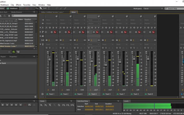184x115 pixels.
Task: Open the Workspace Classic dropdown
Action: point(153,9)
